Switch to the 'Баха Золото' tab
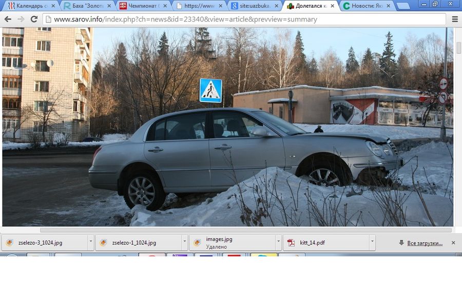 point(85,6)
